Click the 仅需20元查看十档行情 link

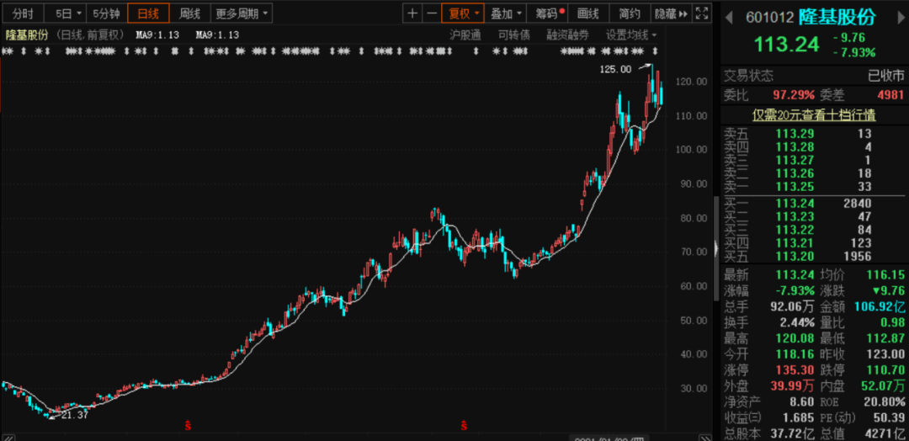(813, 115)
